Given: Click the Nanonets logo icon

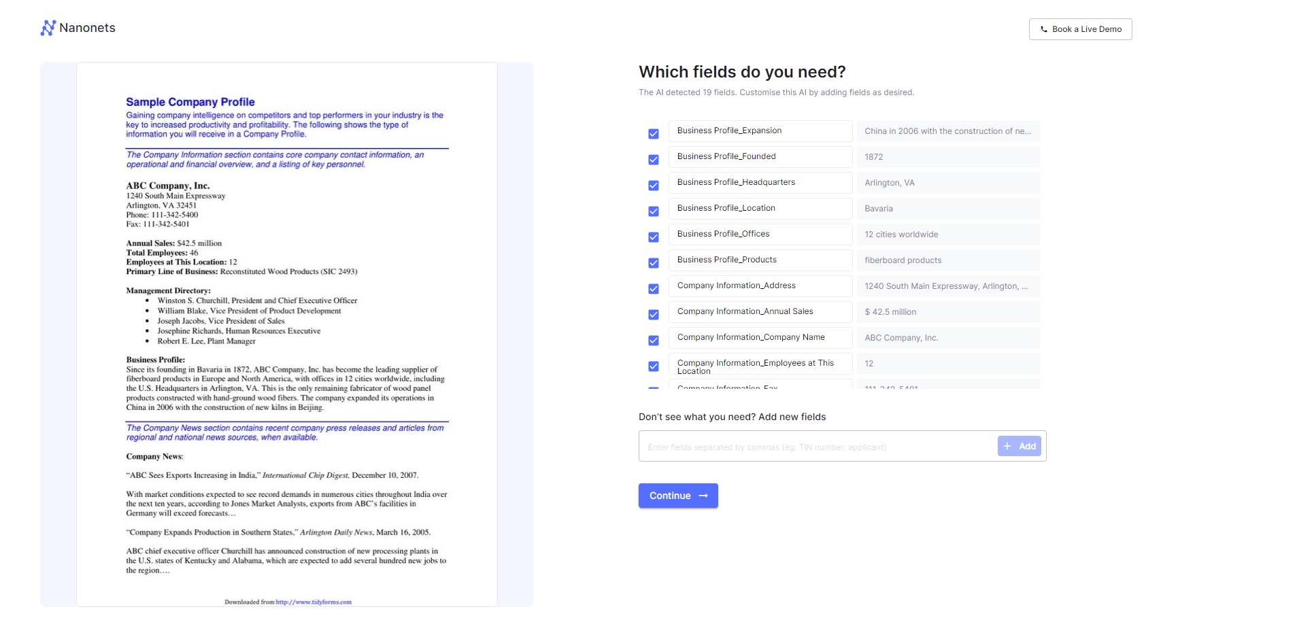Looking at the screenshot, I should click(x=48, y=28).
